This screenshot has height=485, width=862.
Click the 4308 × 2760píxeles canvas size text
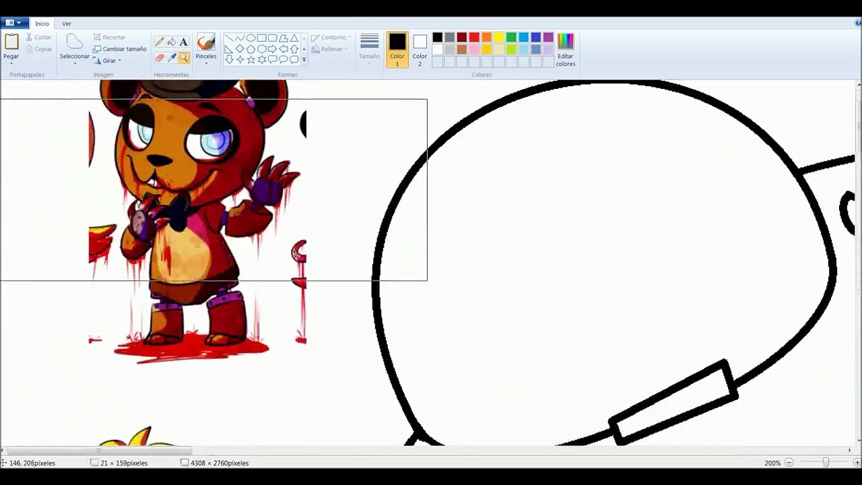pos(220,463)
